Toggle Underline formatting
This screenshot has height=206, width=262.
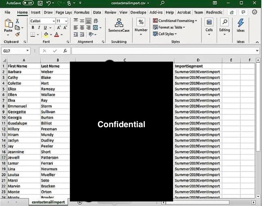pyautogui.click(x=45, y=27)
